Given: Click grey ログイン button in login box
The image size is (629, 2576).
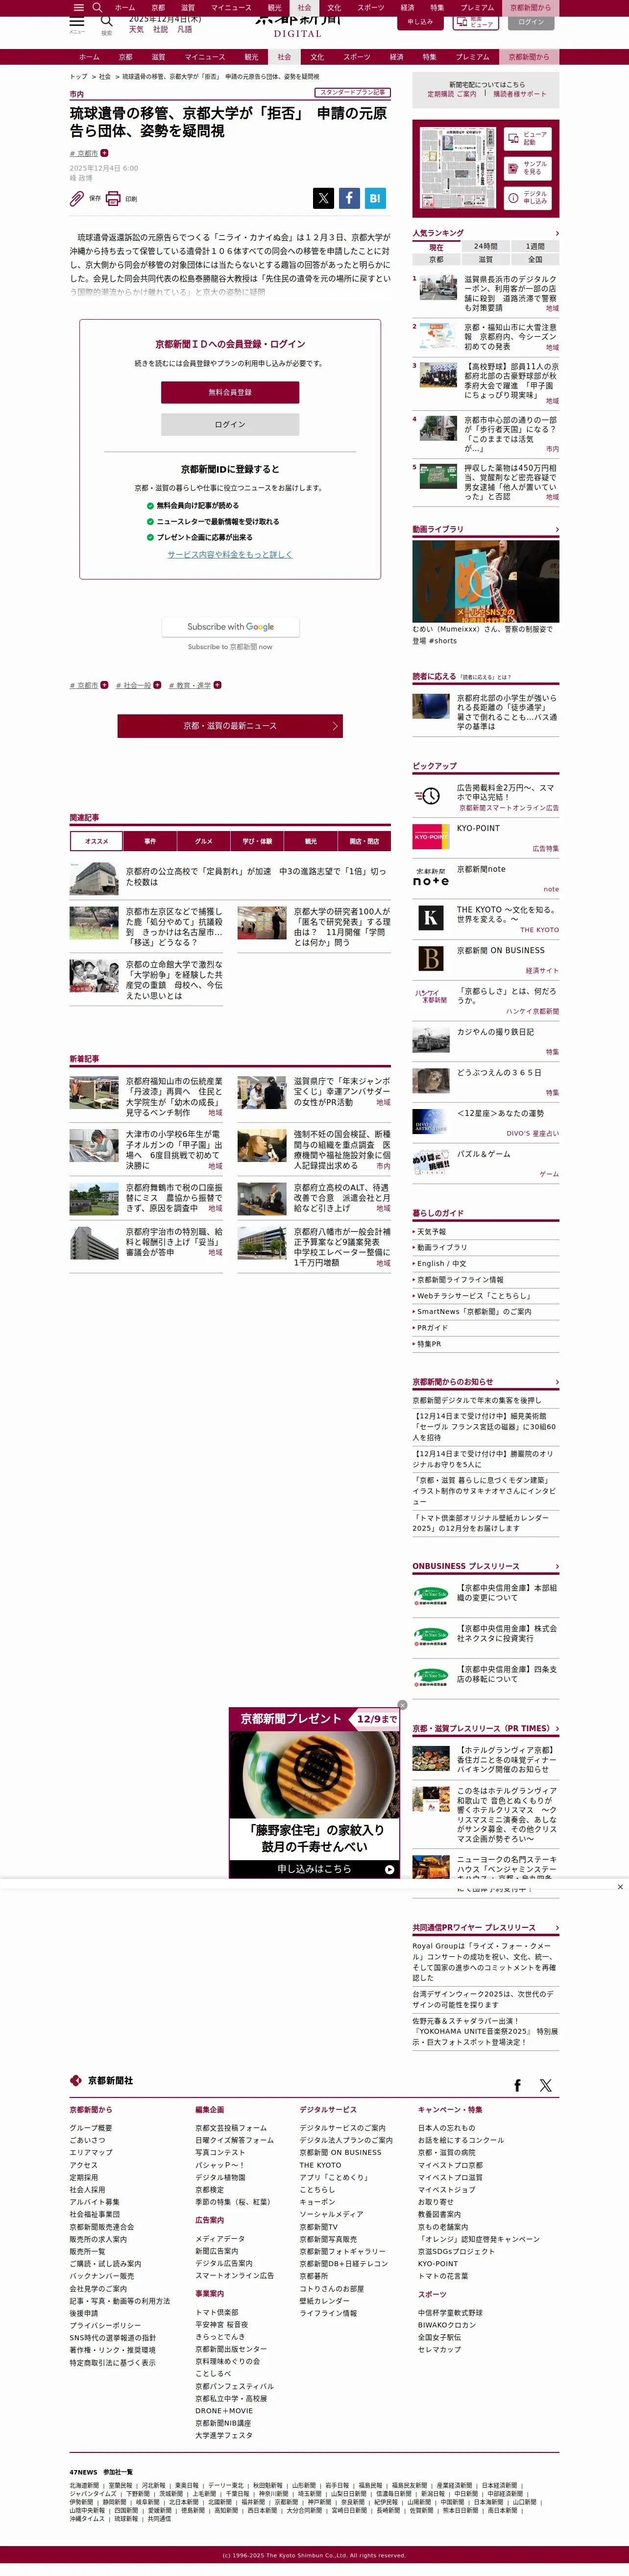Looking at the screenshot, I should point(230,424).
